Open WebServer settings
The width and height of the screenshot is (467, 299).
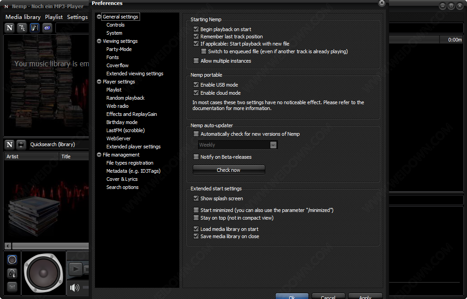[x=118, y=138]
